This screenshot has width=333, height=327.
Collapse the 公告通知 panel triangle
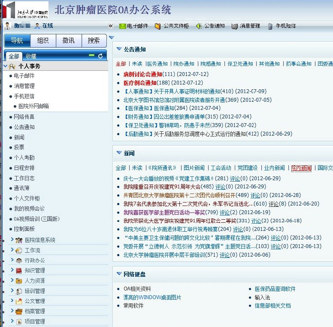(119, 49)
